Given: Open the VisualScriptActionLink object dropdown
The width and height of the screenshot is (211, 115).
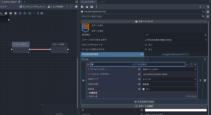Looking at the screenshot, I should [x=143, y=12].
